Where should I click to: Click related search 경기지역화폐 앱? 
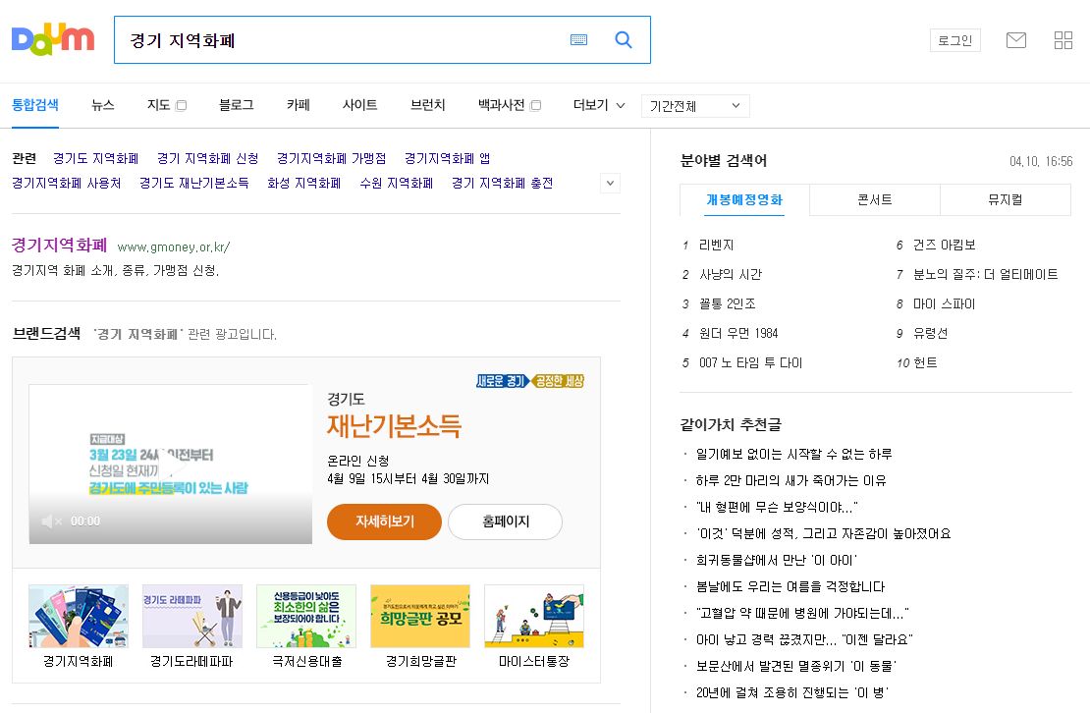pos(447,158)
